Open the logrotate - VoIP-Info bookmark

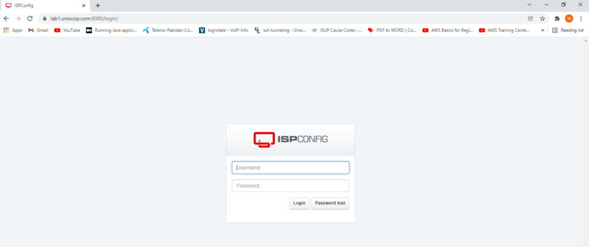pyautogui.click(x=224, y=30)
